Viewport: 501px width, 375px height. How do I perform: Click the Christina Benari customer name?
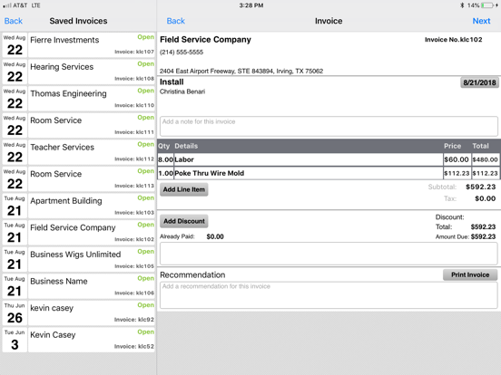[182, 91]
